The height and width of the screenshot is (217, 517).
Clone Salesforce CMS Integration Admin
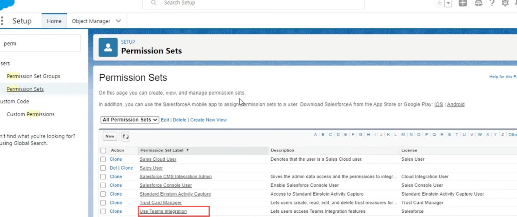pyautogui.click(x=116, y=176)
